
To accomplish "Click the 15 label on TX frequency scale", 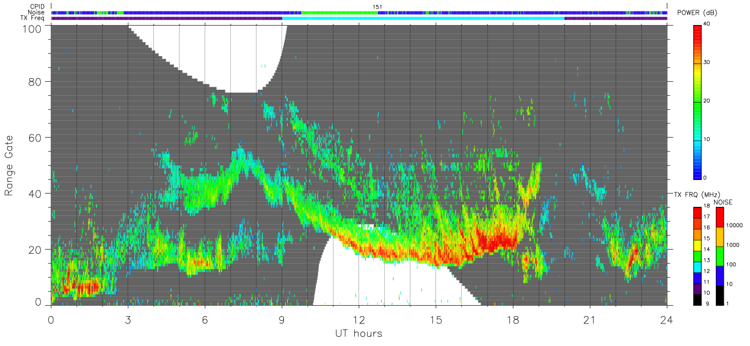I will click(708, 239).
